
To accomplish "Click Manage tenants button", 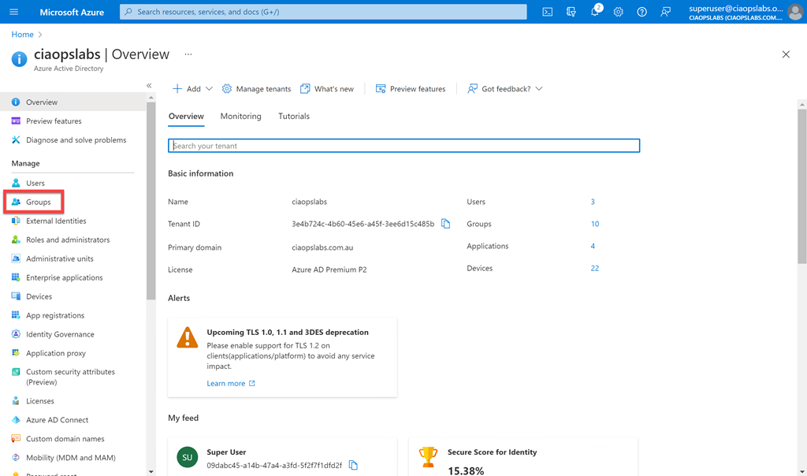I will [257, 89].
